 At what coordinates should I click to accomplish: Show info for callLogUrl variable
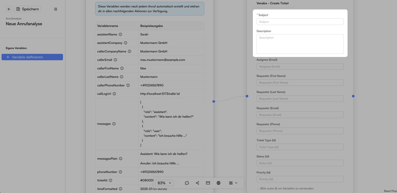(x=114, y=94)
